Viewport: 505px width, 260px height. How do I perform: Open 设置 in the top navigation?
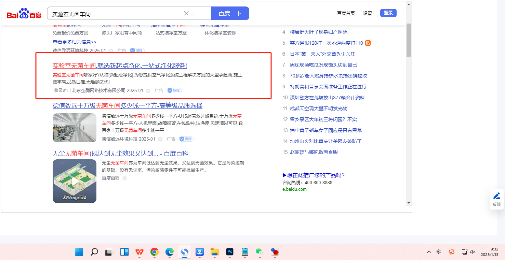[x=368, y=13]
